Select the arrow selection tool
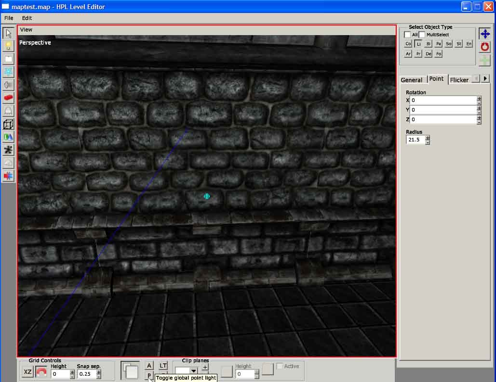Image resolution: width=496 pixels, height=382 pixels. pos(8,33)
